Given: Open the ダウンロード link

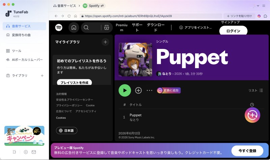Looking at the screenshot, I should pos(156,28).
